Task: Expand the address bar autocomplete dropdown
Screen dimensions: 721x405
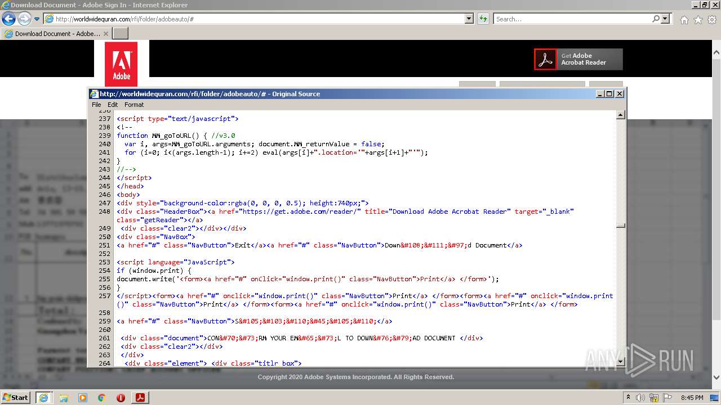Action: 469,19
